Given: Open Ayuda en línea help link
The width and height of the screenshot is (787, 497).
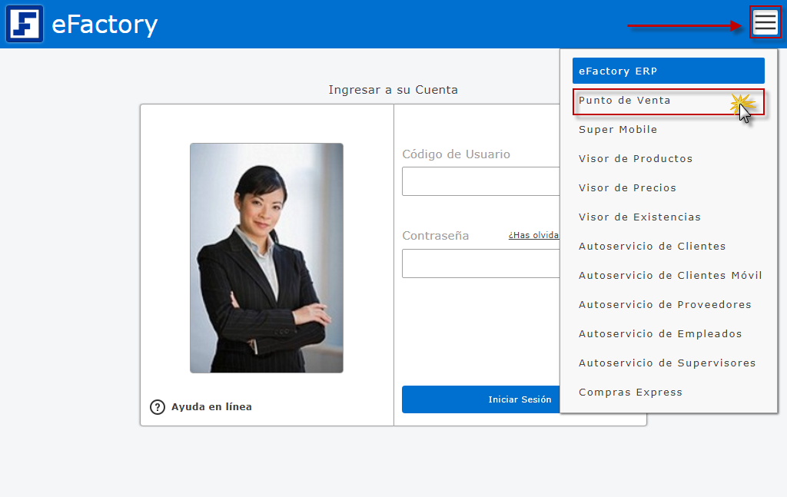Looking at the screenshot, I should pos(211,406).
